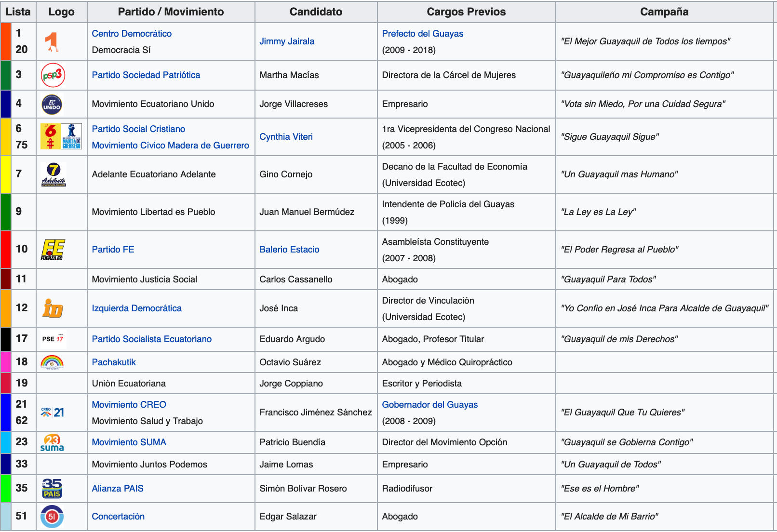Viewport: 777px width, 532px height.
Task: Click the Madera de Guerrero logo
Action: (x=72, y=136)
